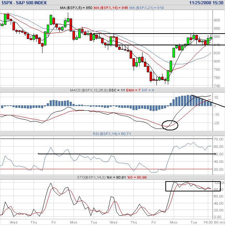Click the 40.00 label on the RSI axis

click(219, 162)
